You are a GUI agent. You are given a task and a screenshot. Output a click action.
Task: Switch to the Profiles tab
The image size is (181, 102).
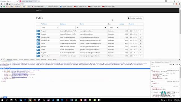click(38, 59)
